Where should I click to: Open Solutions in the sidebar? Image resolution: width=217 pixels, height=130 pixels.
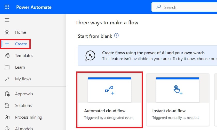pos(23,106)
